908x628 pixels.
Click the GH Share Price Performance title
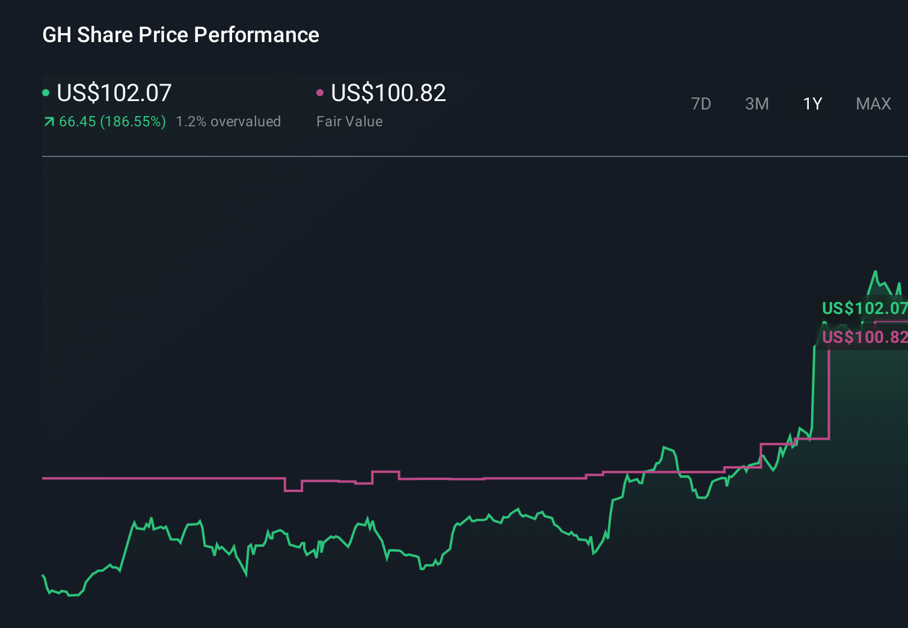[180, 34]
